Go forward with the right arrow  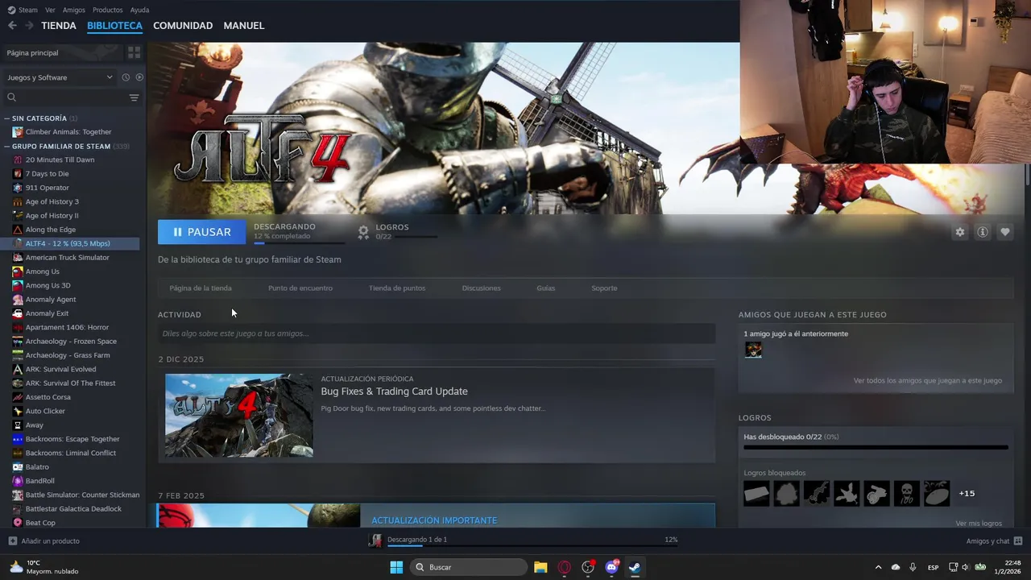[x=29, y=26]
